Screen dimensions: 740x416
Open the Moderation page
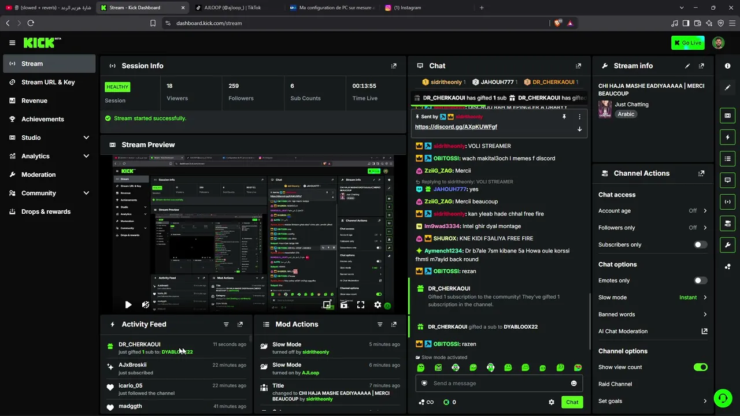click(x=49, y=174)
